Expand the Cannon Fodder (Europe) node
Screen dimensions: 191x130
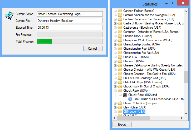(115, 11)
